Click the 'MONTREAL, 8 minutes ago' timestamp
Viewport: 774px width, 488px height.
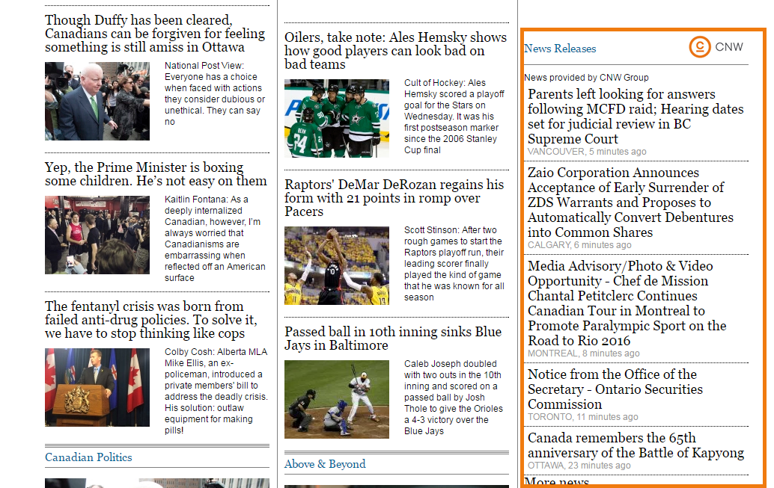583,353
